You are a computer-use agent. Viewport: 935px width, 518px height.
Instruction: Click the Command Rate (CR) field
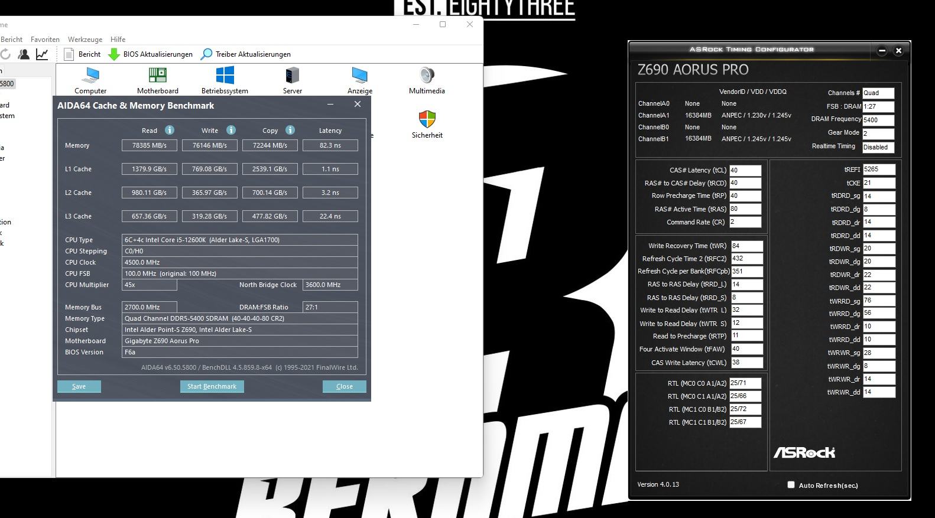coord(745,222)
